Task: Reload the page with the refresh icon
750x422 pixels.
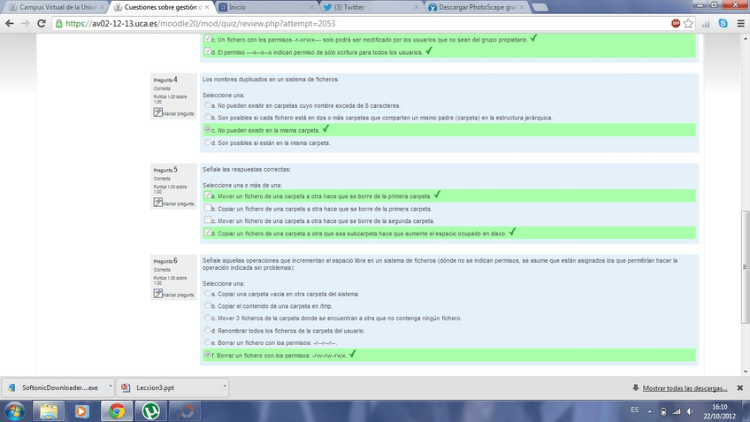Action: (42, 24)
